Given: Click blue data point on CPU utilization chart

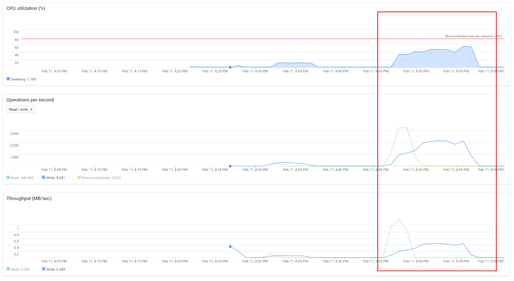Looking at the screenshot, I should [x=230, y=67].
